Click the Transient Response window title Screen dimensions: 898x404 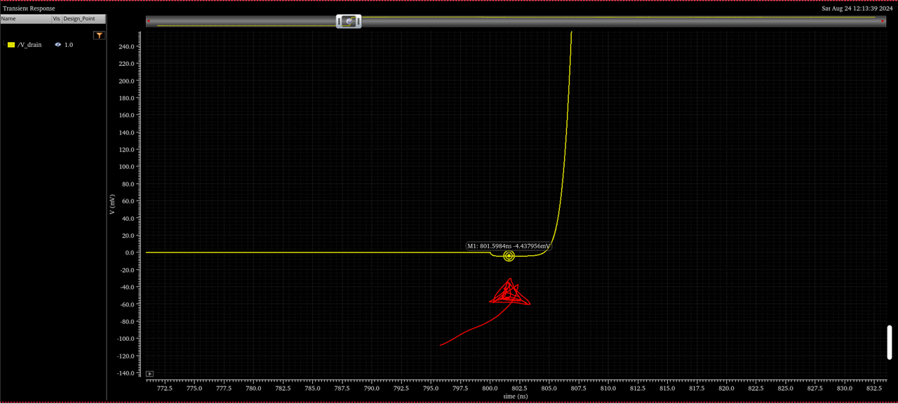tap(29, 8)
